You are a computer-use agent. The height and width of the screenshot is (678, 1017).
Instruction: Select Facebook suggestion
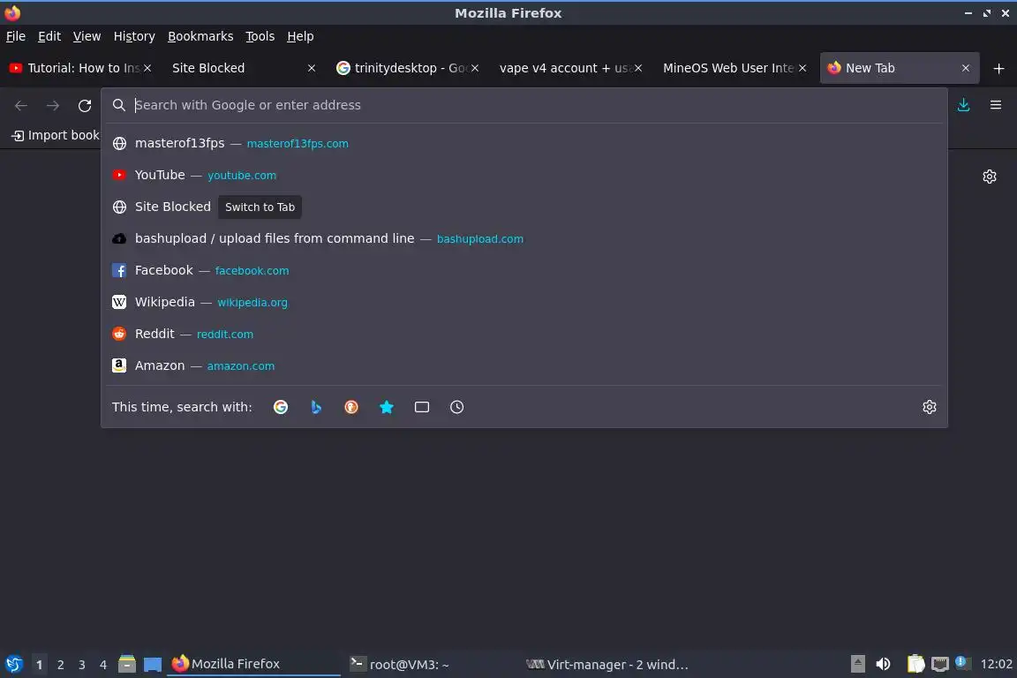pyautogui.click(x=524, y=270)
